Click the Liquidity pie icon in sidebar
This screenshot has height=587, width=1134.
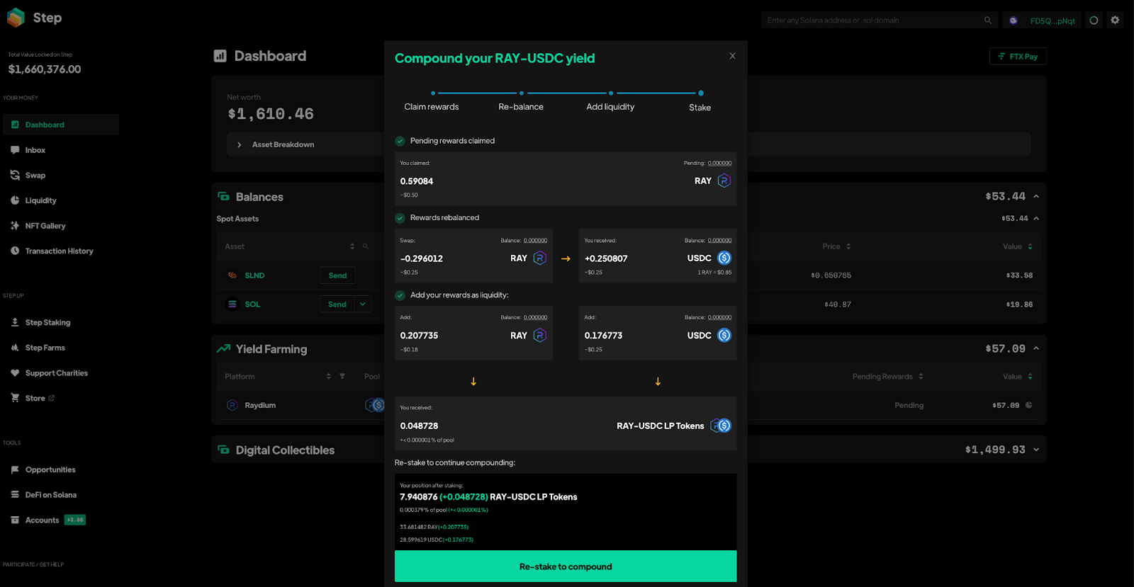point(15,200)
